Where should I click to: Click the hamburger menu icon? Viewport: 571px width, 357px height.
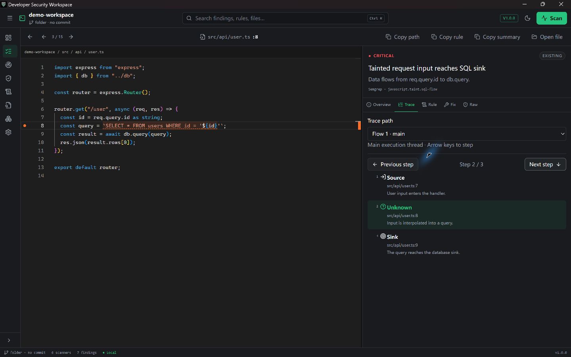point(10,18)
